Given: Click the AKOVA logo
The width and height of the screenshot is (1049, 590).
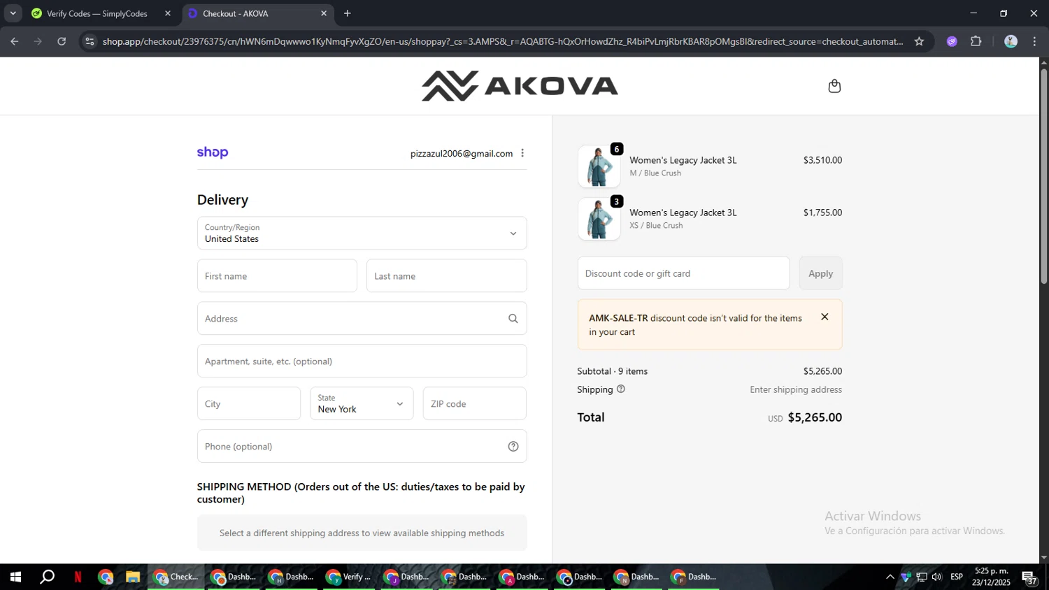Looking at the screenshot, I should pos(520,86).
